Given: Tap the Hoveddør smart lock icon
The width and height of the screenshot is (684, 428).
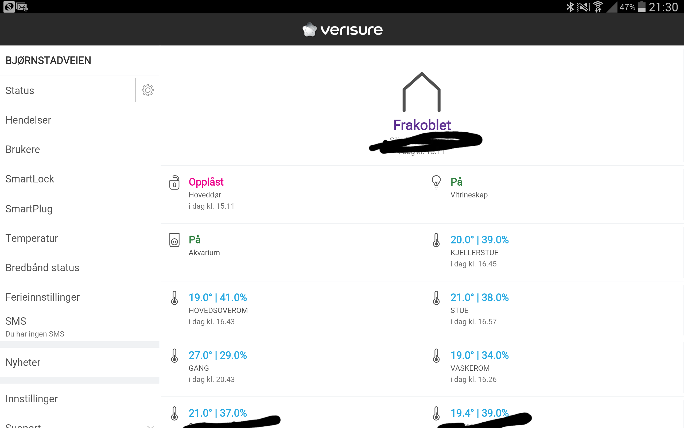Looking at the screenshot, I should coord(174,182).
